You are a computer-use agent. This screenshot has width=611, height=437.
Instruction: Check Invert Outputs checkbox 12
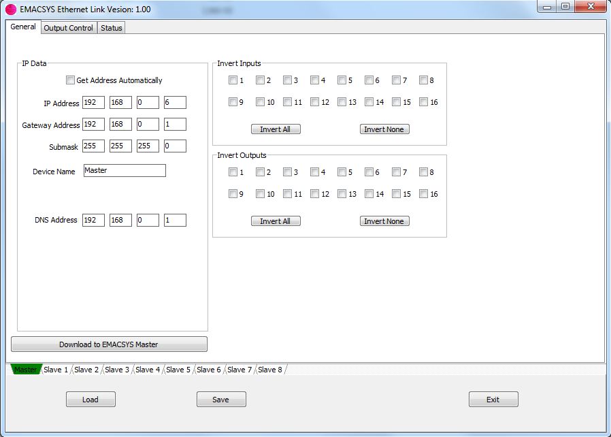click(x=314, y=194)
